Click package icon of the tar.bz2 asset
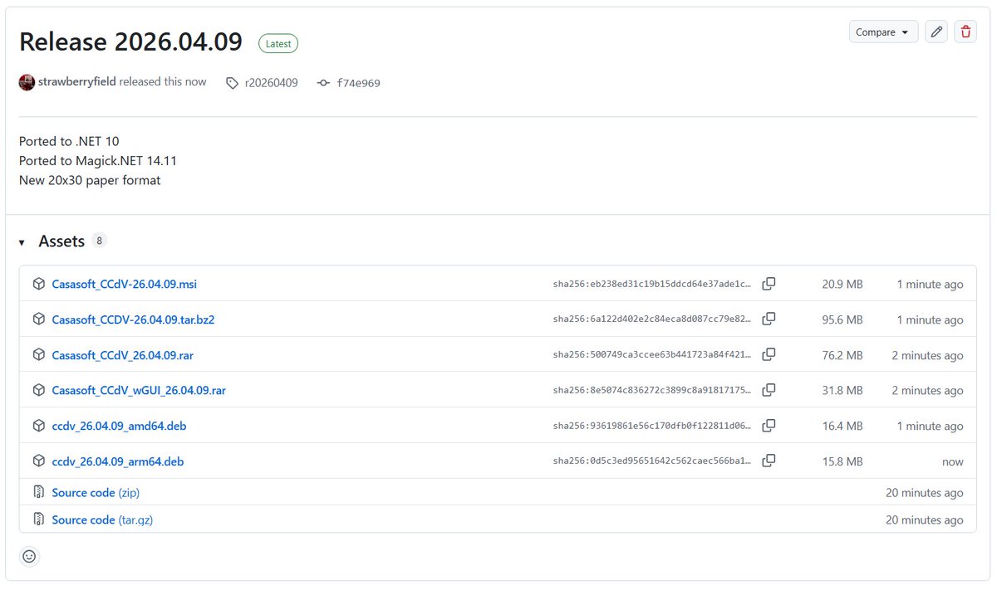The height and width of the screenshot is (590, 997). (38, 319)
